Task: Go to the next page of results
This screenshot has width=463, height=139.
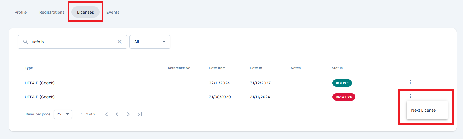Action: [128, 114]
